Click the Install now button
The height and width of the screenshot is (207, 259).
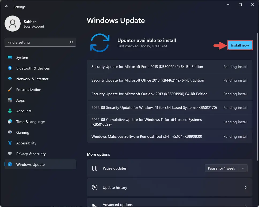[x=240, y=45]
